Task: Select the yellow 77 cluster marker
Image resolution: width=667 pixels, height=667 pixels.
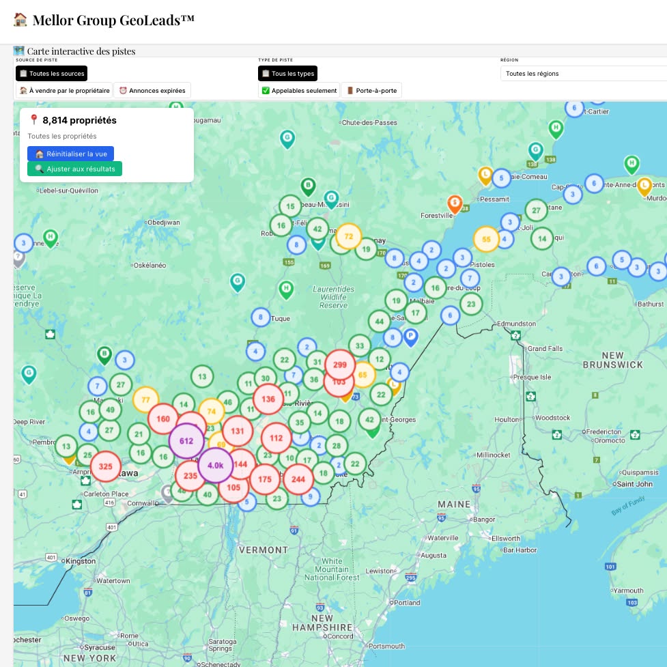Action: click(x=145, y=400)
